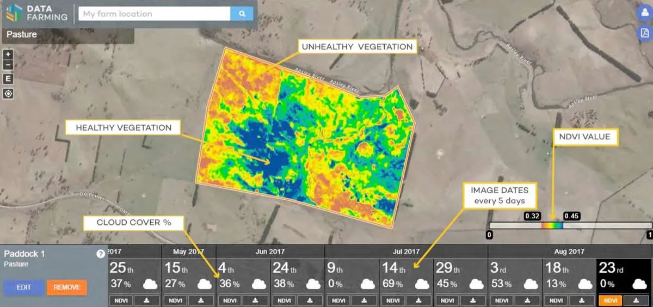Click the cloud icon on 23rd August
The image size is (653, 307).
point(639,284)
